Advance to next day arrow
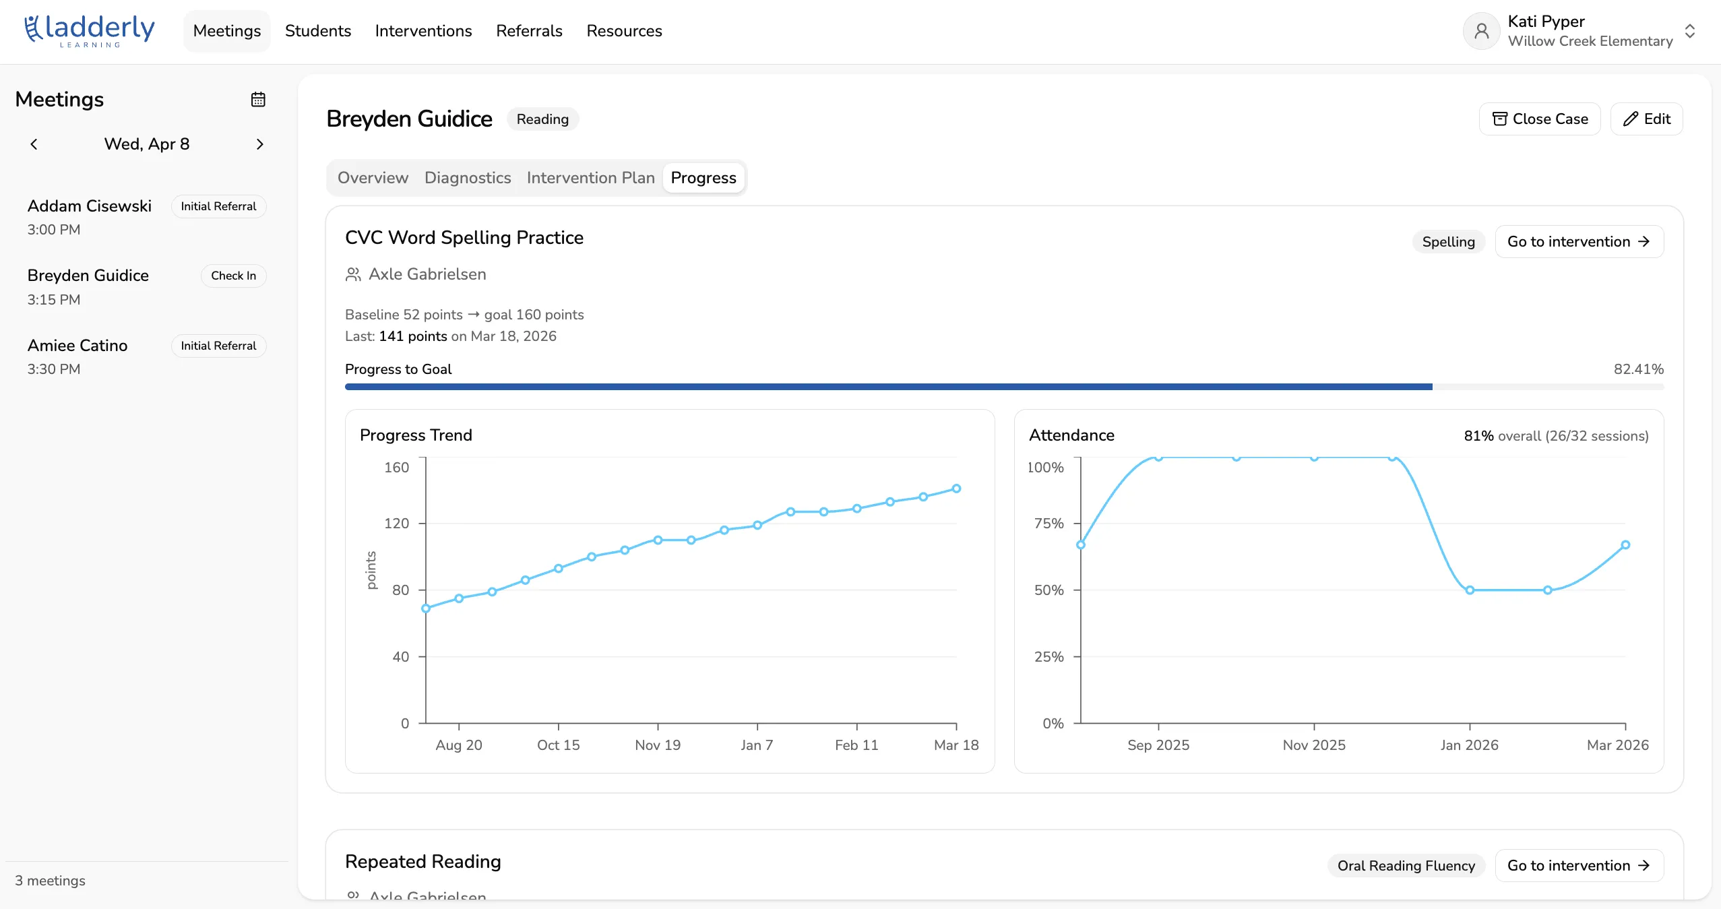The height and width of the screenshot is (909, 1721). [x=259, y=144]
